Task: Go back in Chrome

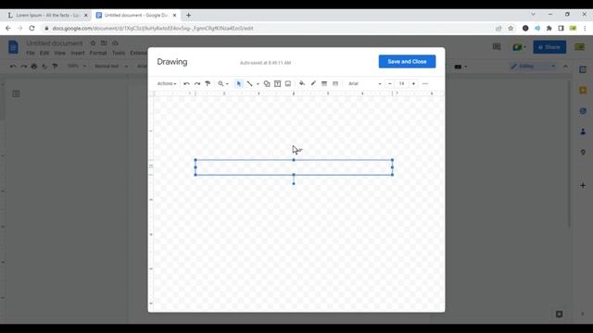Action: coord(8,29)
